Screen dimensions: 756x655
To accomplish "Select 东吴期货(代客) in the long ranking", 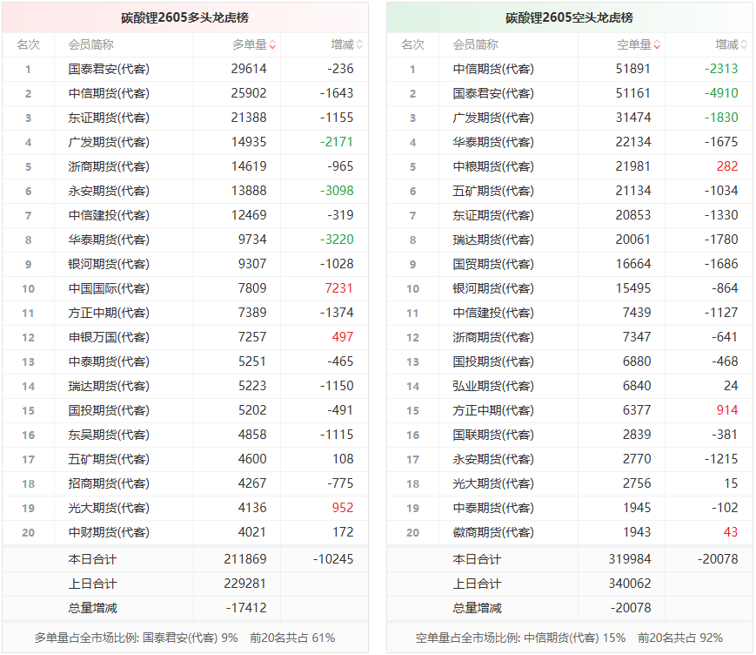I will click(x=109, y=435).
